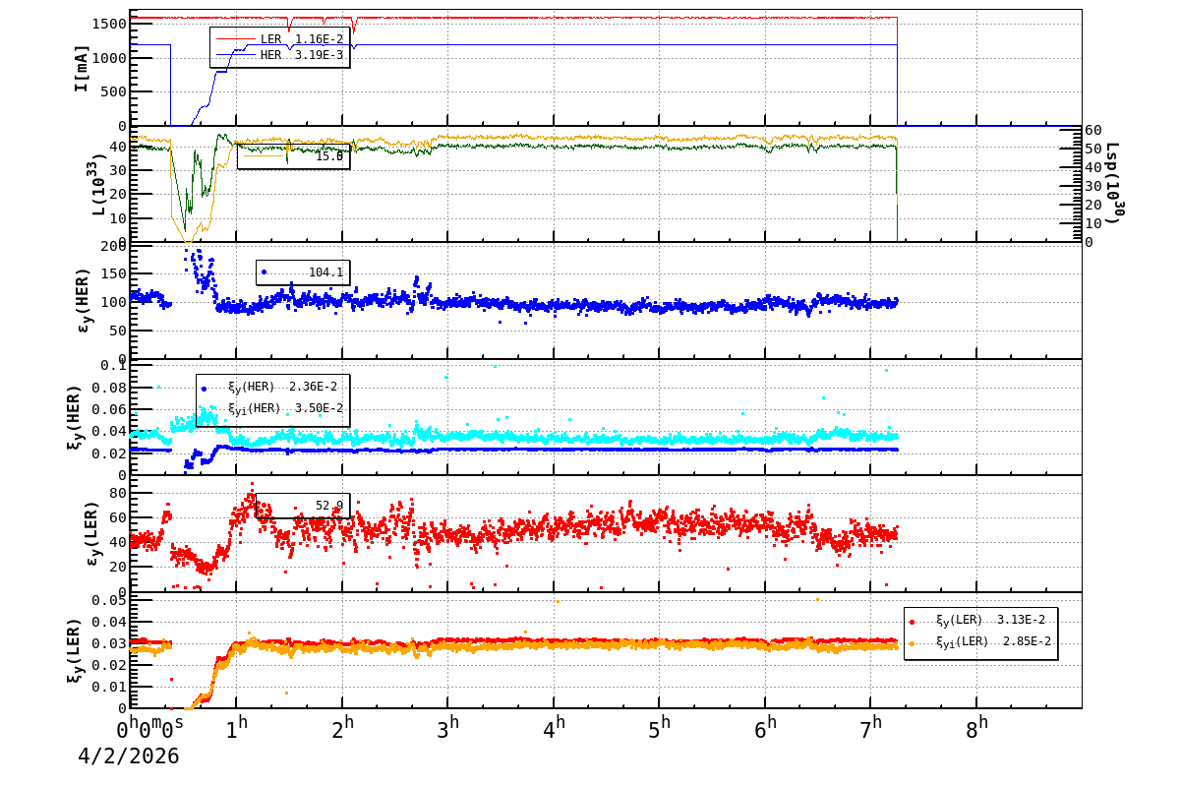Image resolution: width=1180 pixels, height=785 pixels.
Task: Click the 4h time axis tick label
Action: (x=554, y=729)
